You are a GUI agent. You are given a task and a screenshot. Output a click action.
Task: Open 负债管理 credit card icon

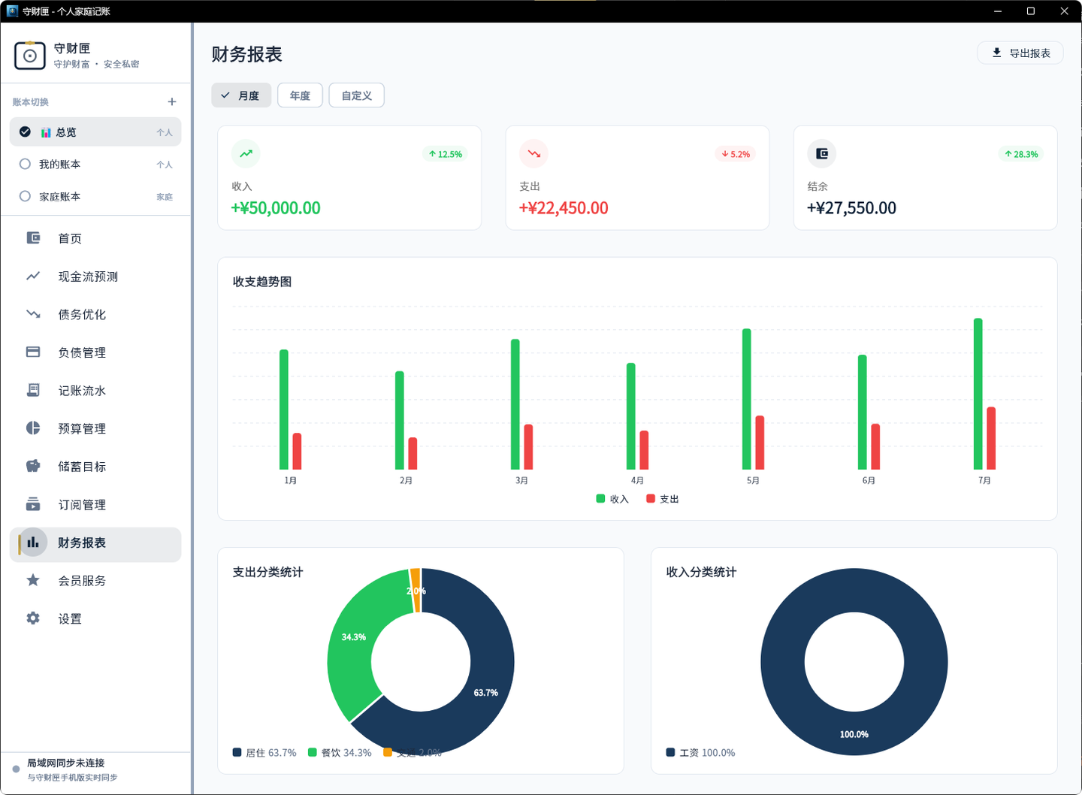(x=33, y=352)
